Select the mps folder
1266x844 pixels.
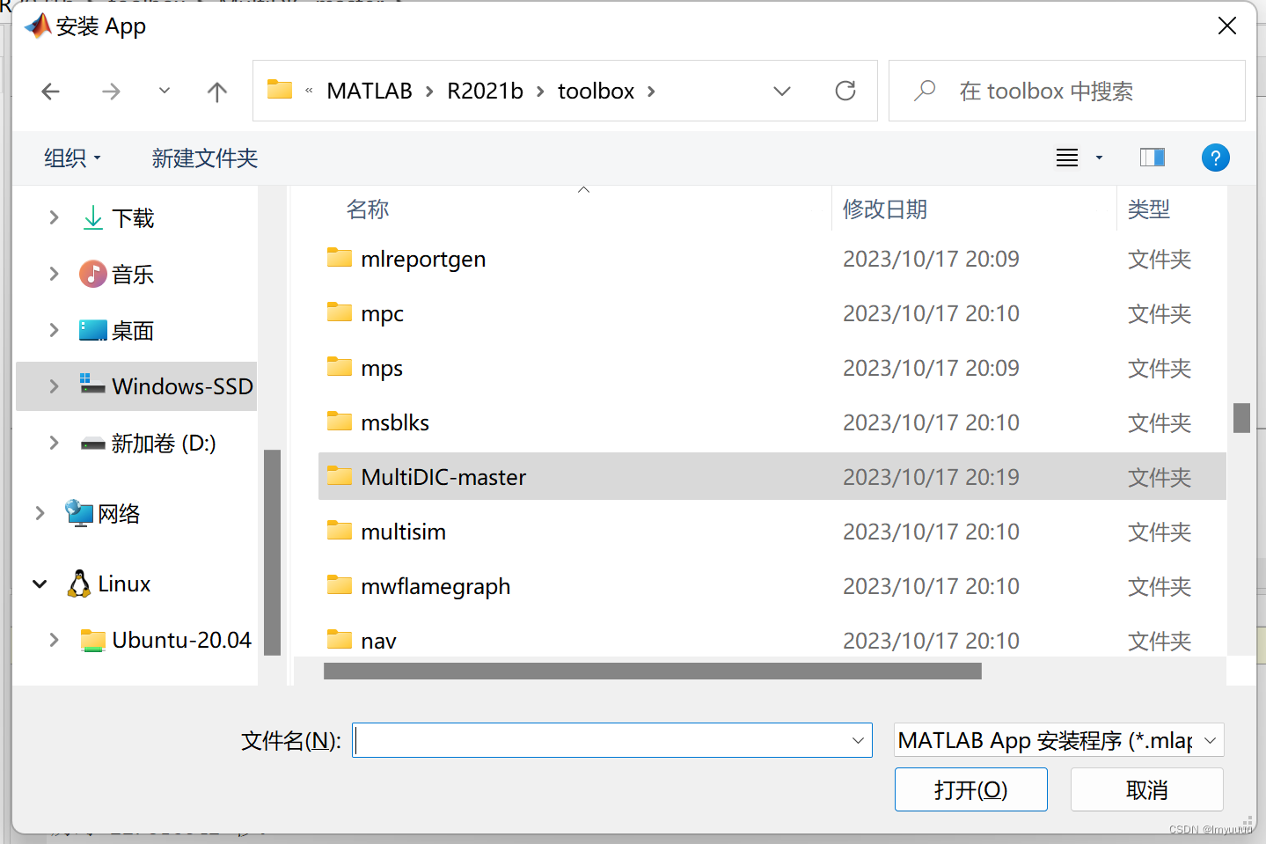pos(772,368)
